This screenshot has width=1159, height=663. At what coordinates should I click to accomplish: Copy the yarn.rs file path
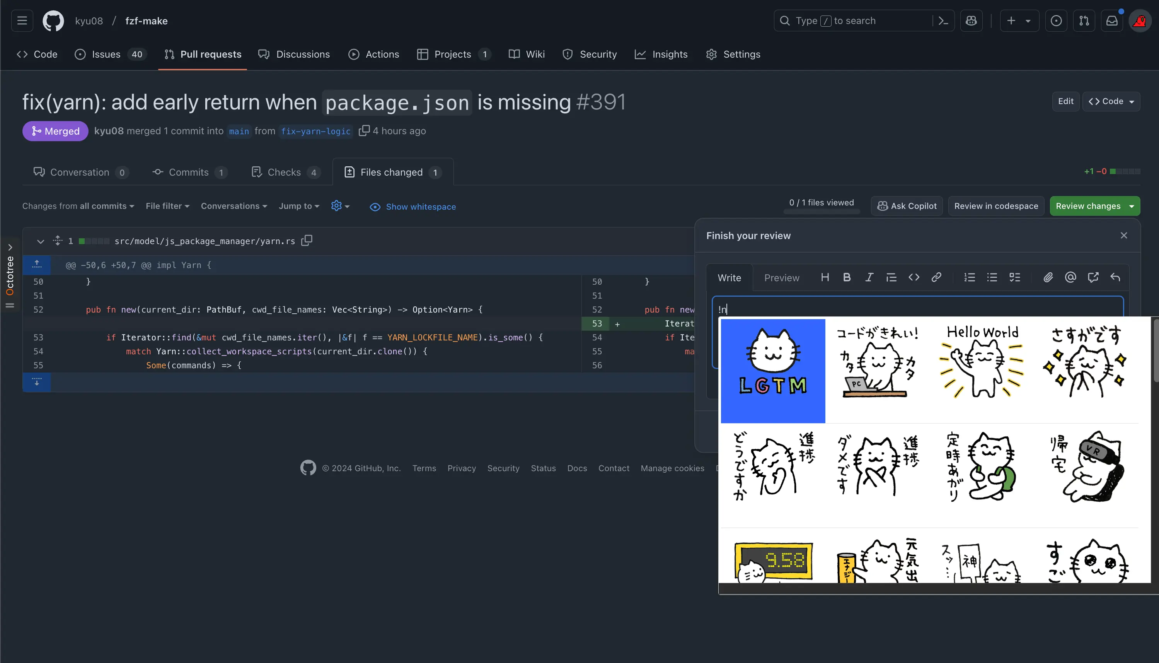pyautogui.click(x=307, y=241)
